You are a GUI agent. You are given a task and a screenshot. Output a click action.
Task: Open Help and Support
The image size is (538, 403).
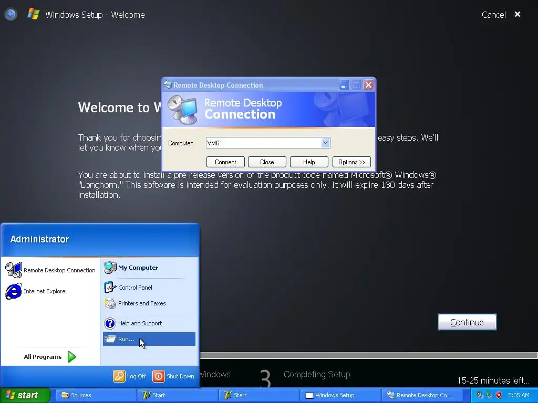[x=149, y=323]
